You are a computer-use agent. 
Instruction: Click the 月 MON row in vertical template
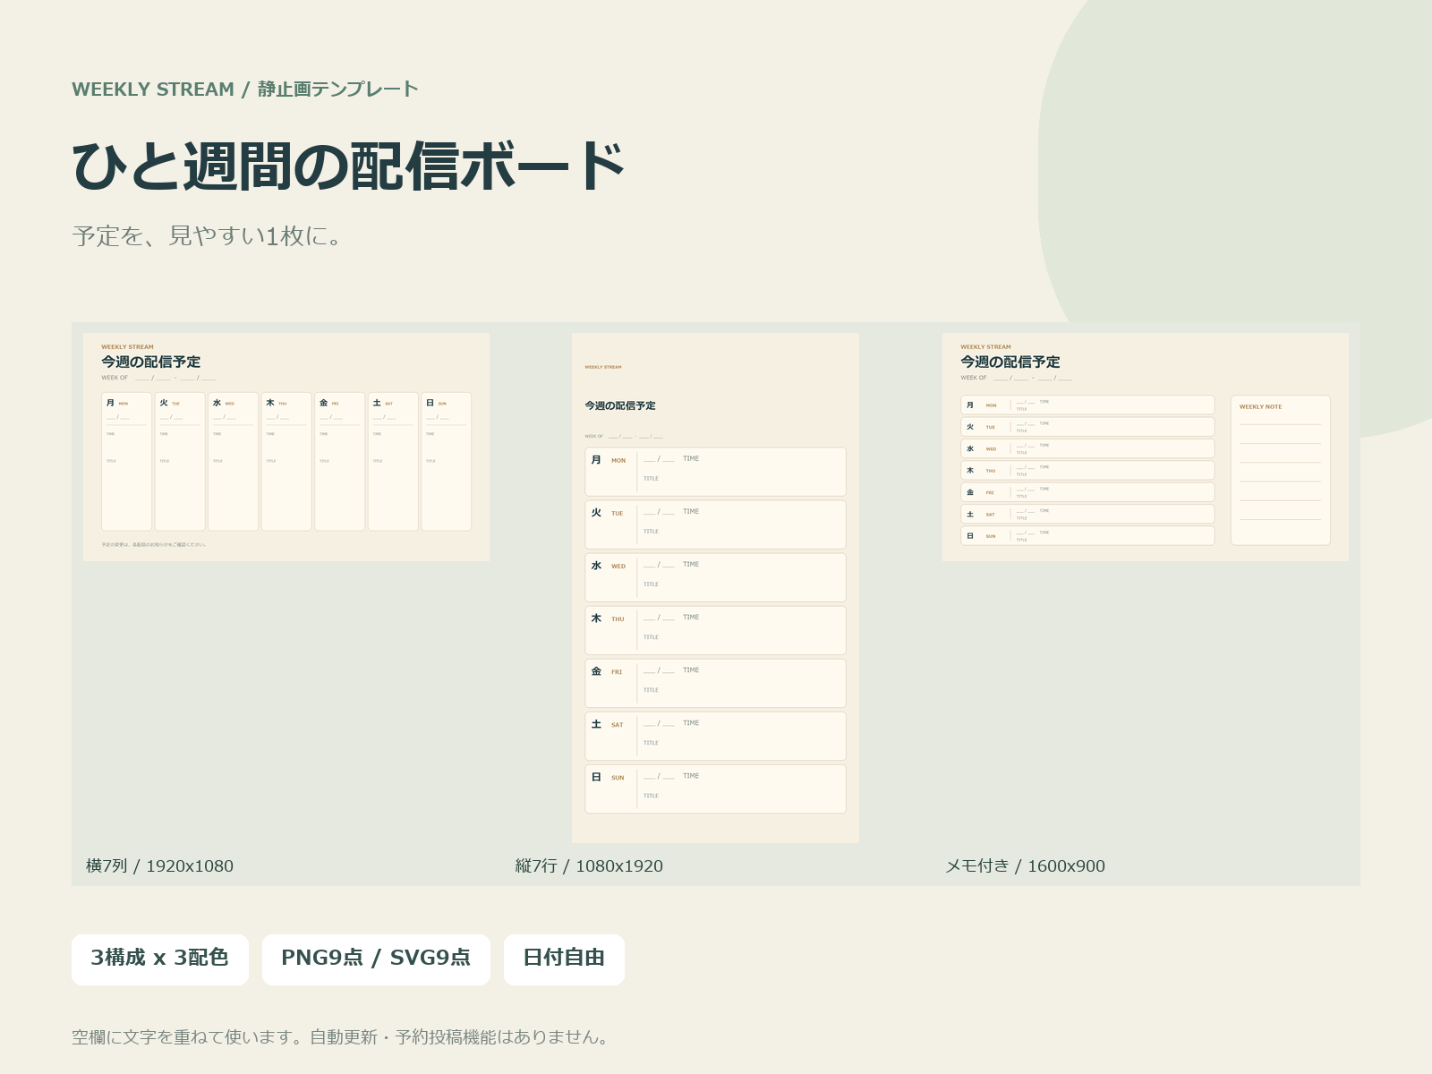point(715,472)
